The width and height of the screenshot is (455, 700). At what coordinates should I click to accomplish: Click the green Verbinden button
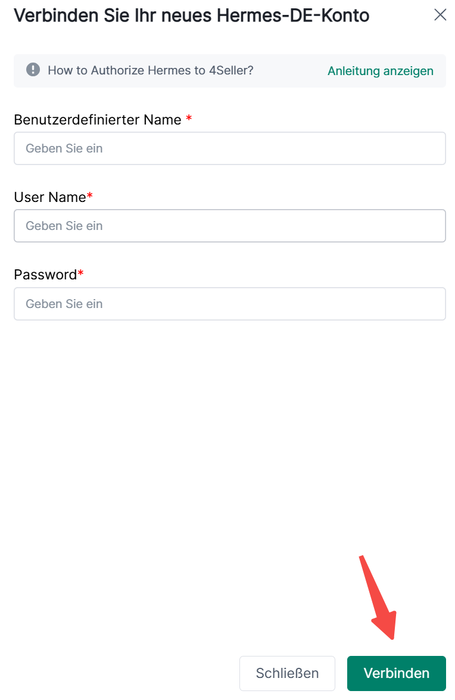tap(396, 673)
